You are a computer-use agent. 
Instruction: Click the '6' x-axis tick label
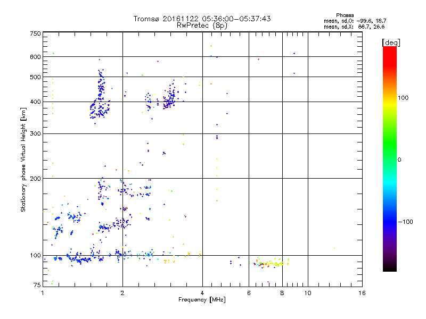coord(249,293)
